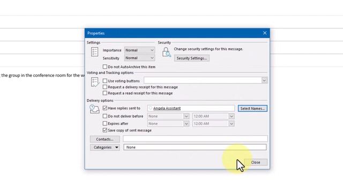The image size is (343, 193).
Task: Enable Do not AutoArchive this item
Action: click(x=105, y=66)
